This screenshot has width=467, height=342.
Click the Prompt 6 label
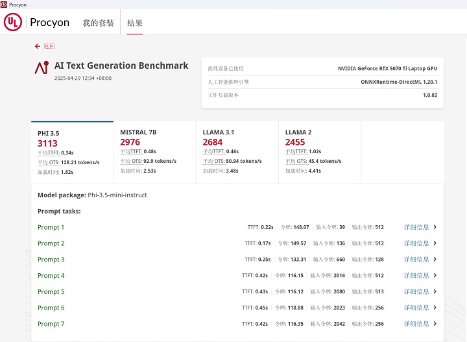coord(51,308)
